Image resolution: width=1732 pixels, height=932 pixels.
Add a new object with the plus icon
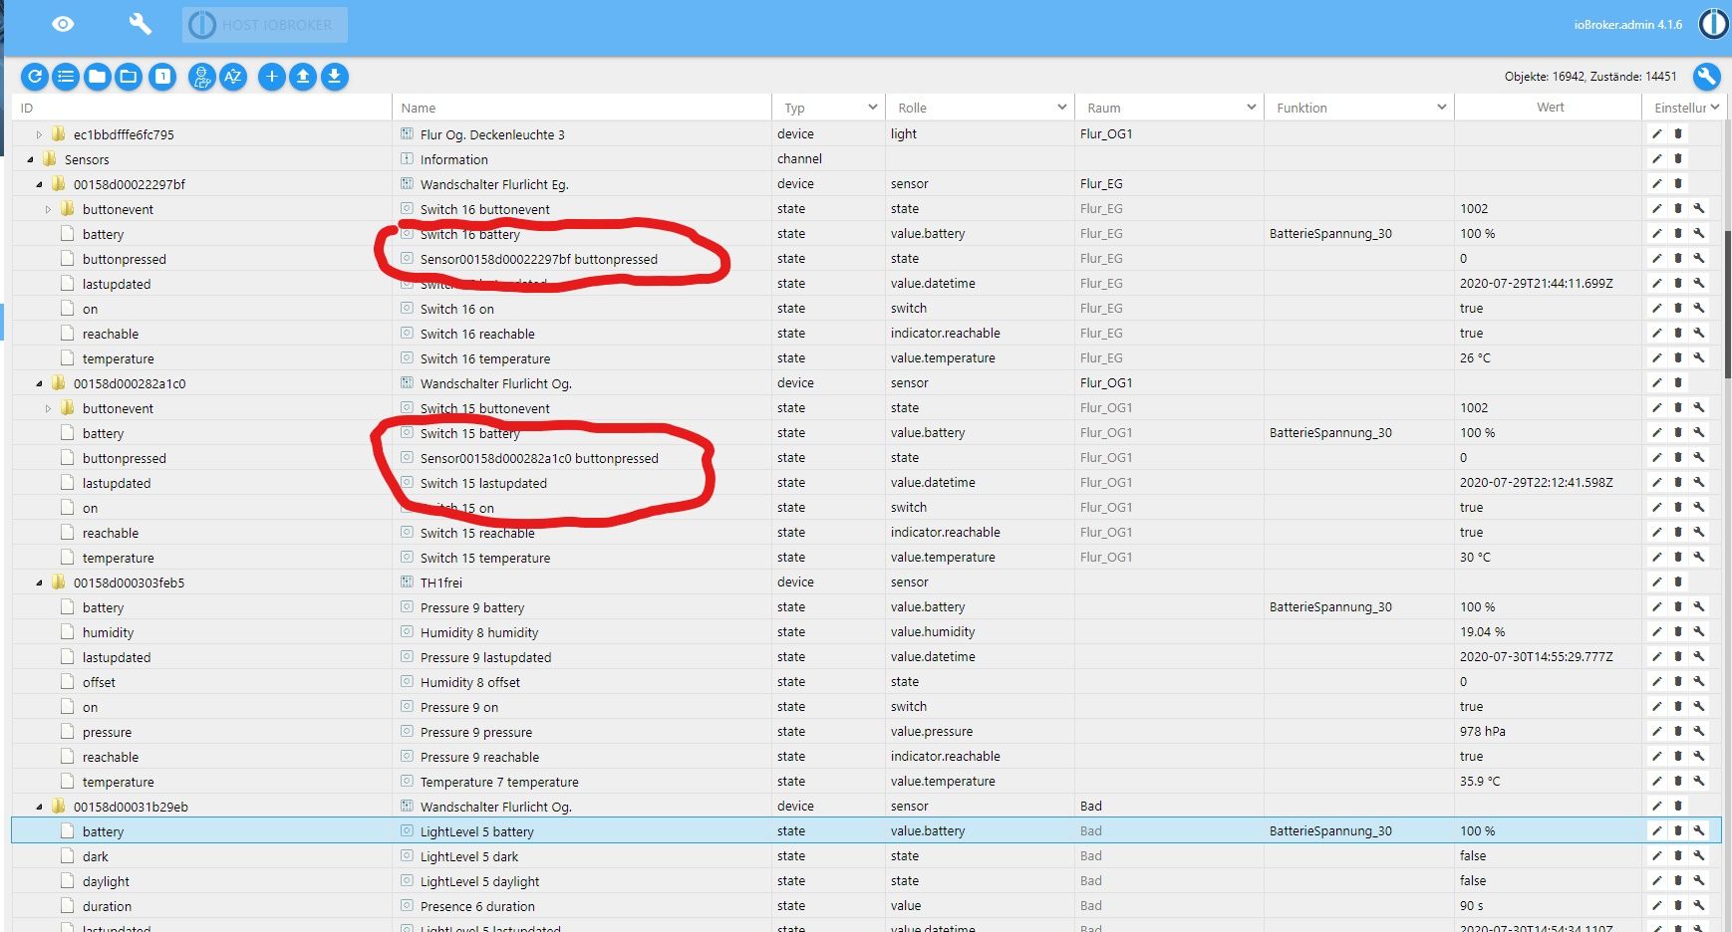tap(272, 76)
